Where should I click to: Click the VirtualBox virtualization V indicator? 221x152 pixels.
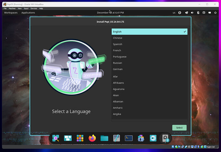[x=199, y=147]
